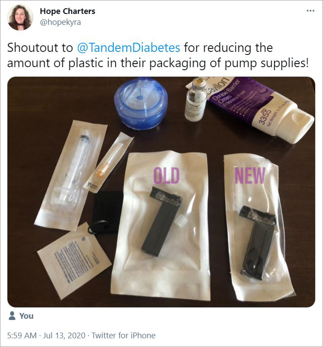The height and width of the screenshot is (347, 323).
Task: Open the Hope Charters display name link
Action: (68, 11)
